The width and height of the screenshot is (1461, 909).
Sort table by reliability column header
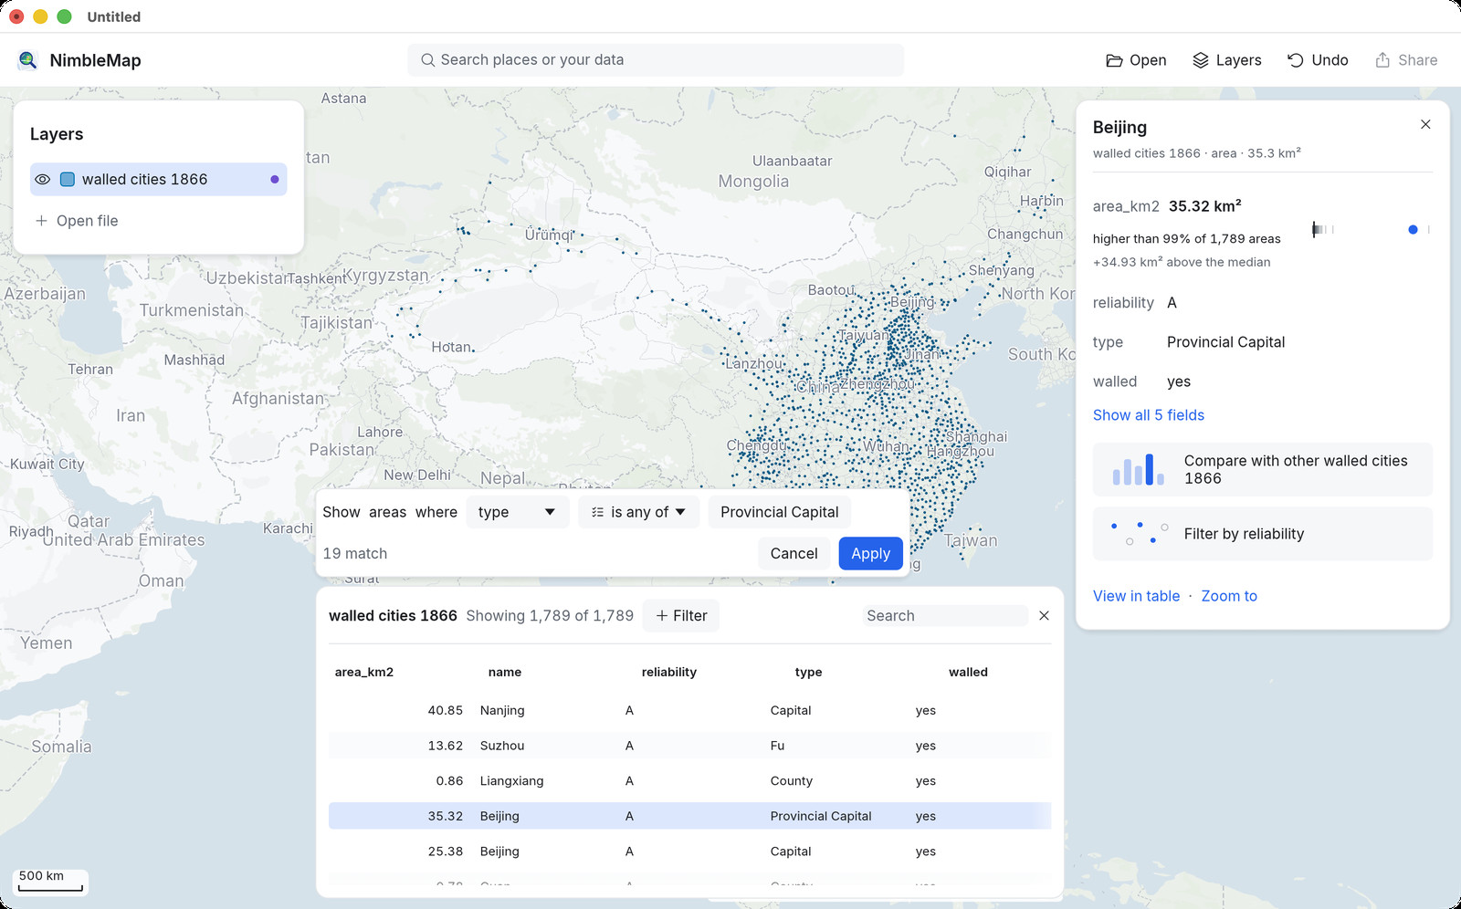pos(669,673)
